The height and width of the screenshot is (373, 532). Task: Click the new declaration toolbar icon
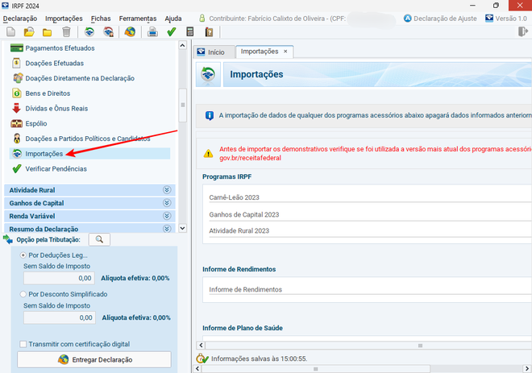10,32
